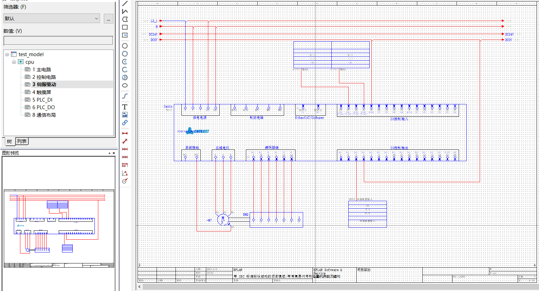Open the 筛选器 filter dropdown

pyautogui.click(x=52, y=19)
